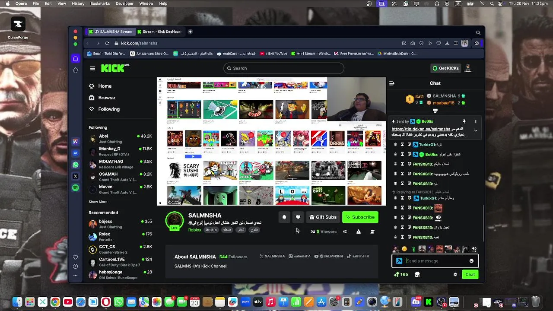
Task: Open pinned message three-dot options
Action: click(x=476, y=121)
